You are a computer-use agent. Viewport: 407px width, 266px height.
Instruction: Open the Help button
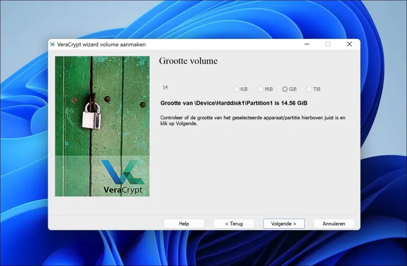(x=184, y=224)
